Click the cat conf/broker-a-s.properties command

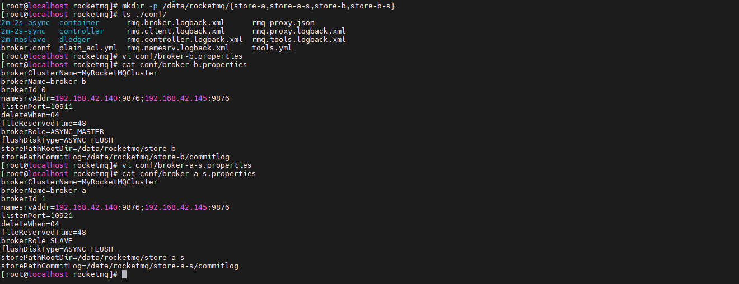point(189,174)
